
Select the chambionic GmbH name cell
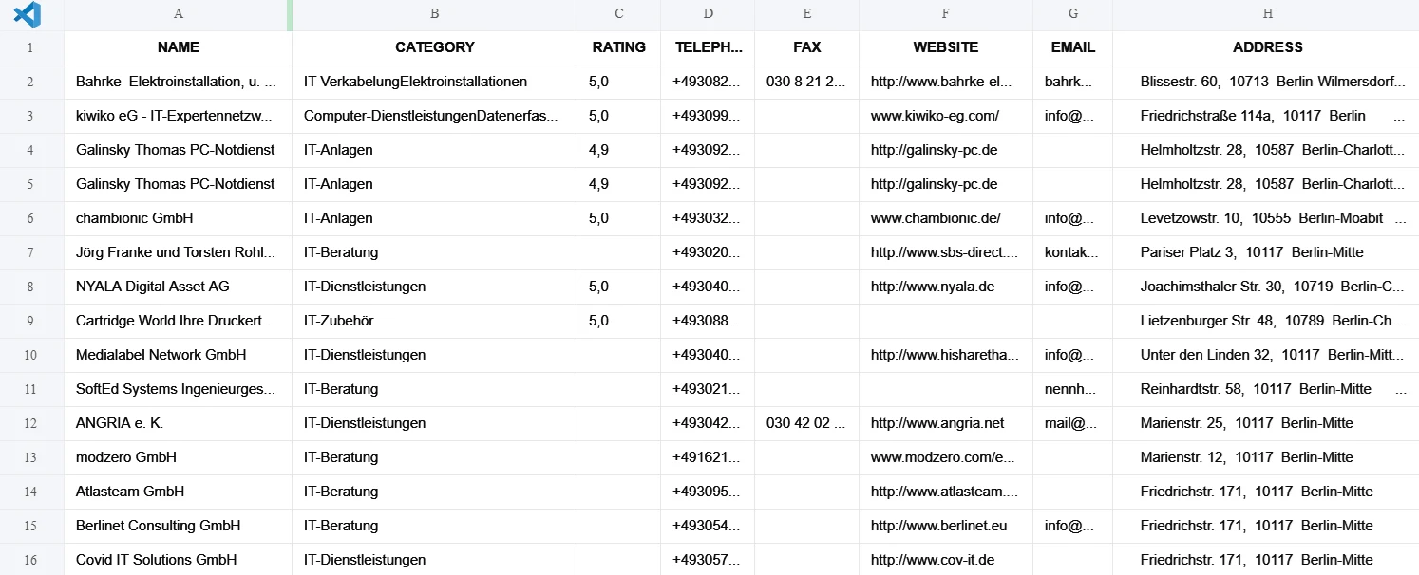click(x=179, y=218)
